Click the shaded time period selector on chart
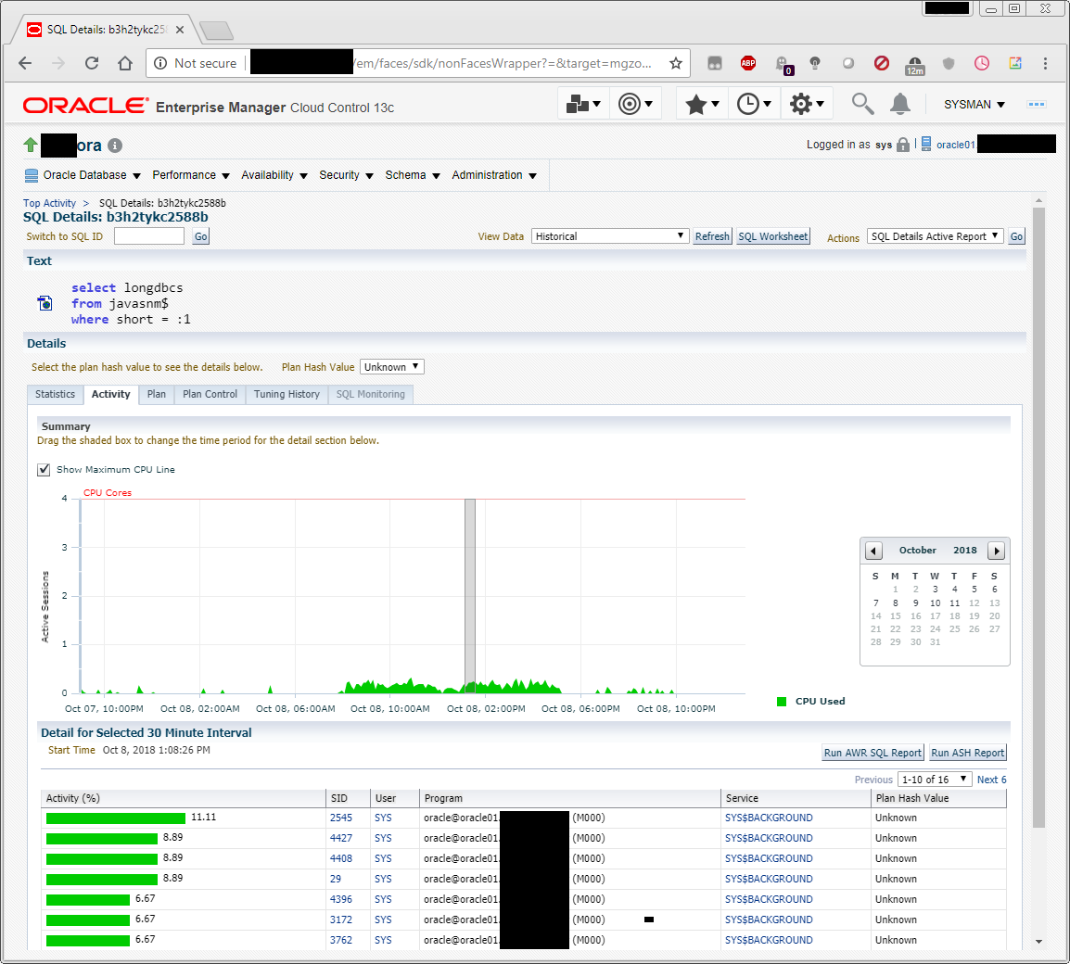This screenshot has height=964, width=1070. (x=470, y=593)
